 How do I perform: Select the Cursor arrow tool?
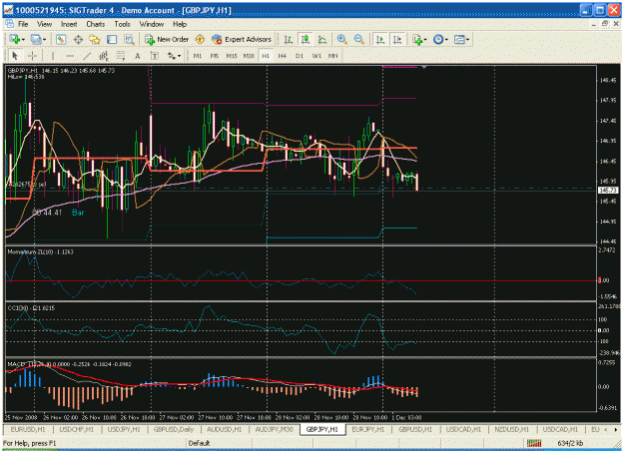click(15, 56)
